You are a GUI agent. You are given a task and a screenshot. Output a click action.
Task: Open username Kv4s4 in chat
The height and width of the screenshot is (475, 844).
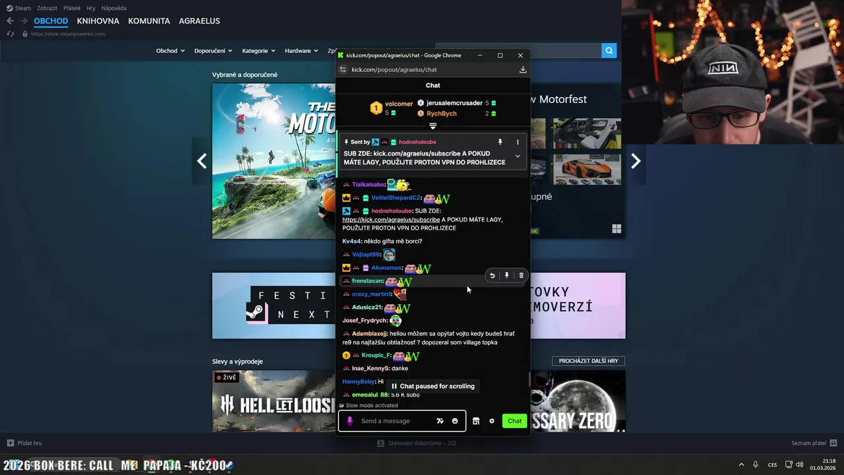351,241
